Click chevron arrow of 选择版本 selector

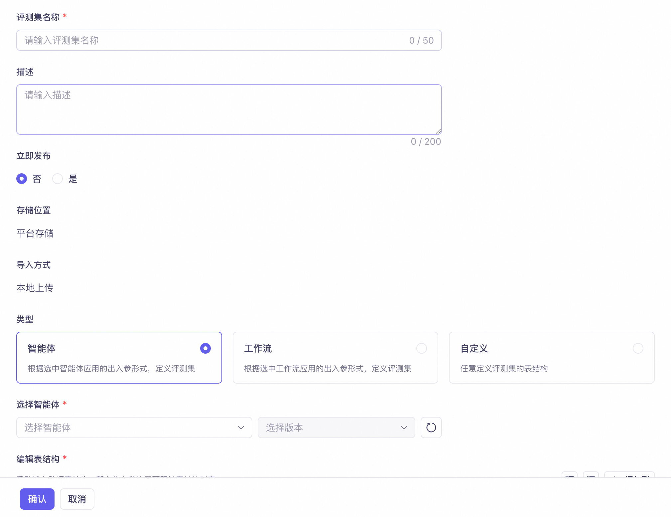(x=404, y=428)
